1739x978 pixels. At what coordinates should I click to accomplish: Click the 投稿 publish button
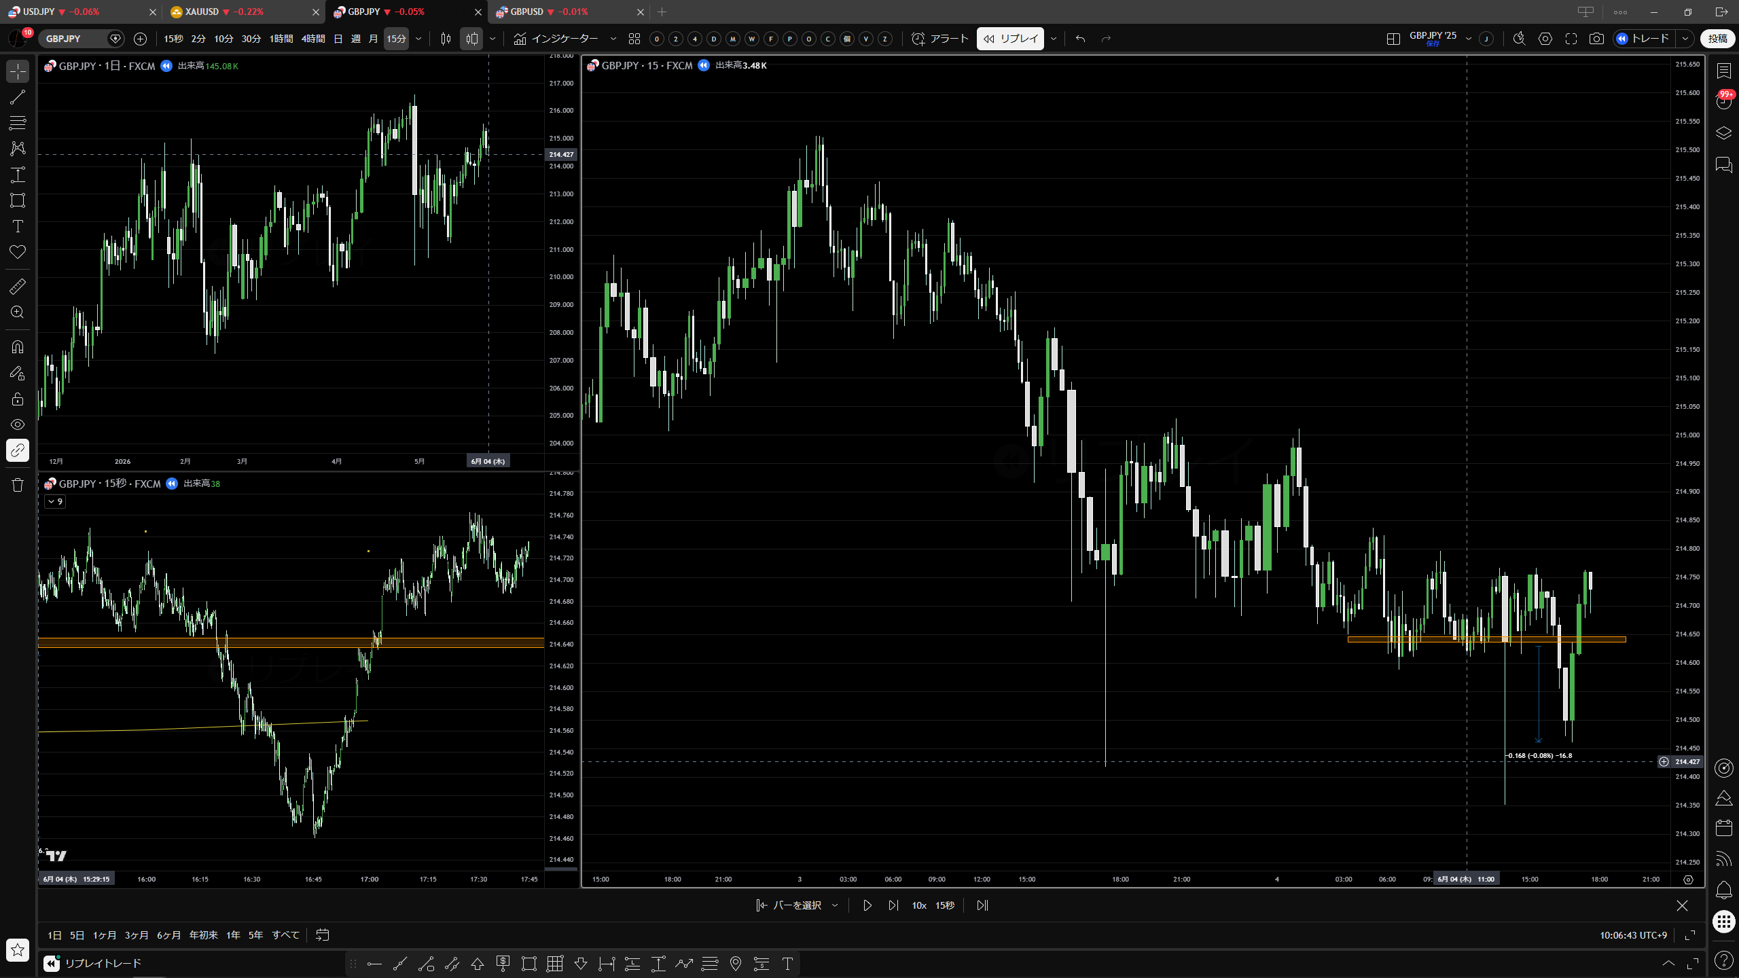pyautogui.click(x=1718, y=39)
